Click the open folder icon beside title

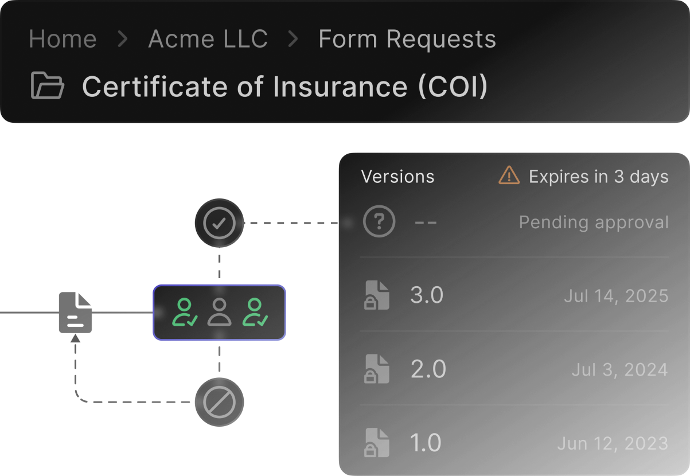47,87
